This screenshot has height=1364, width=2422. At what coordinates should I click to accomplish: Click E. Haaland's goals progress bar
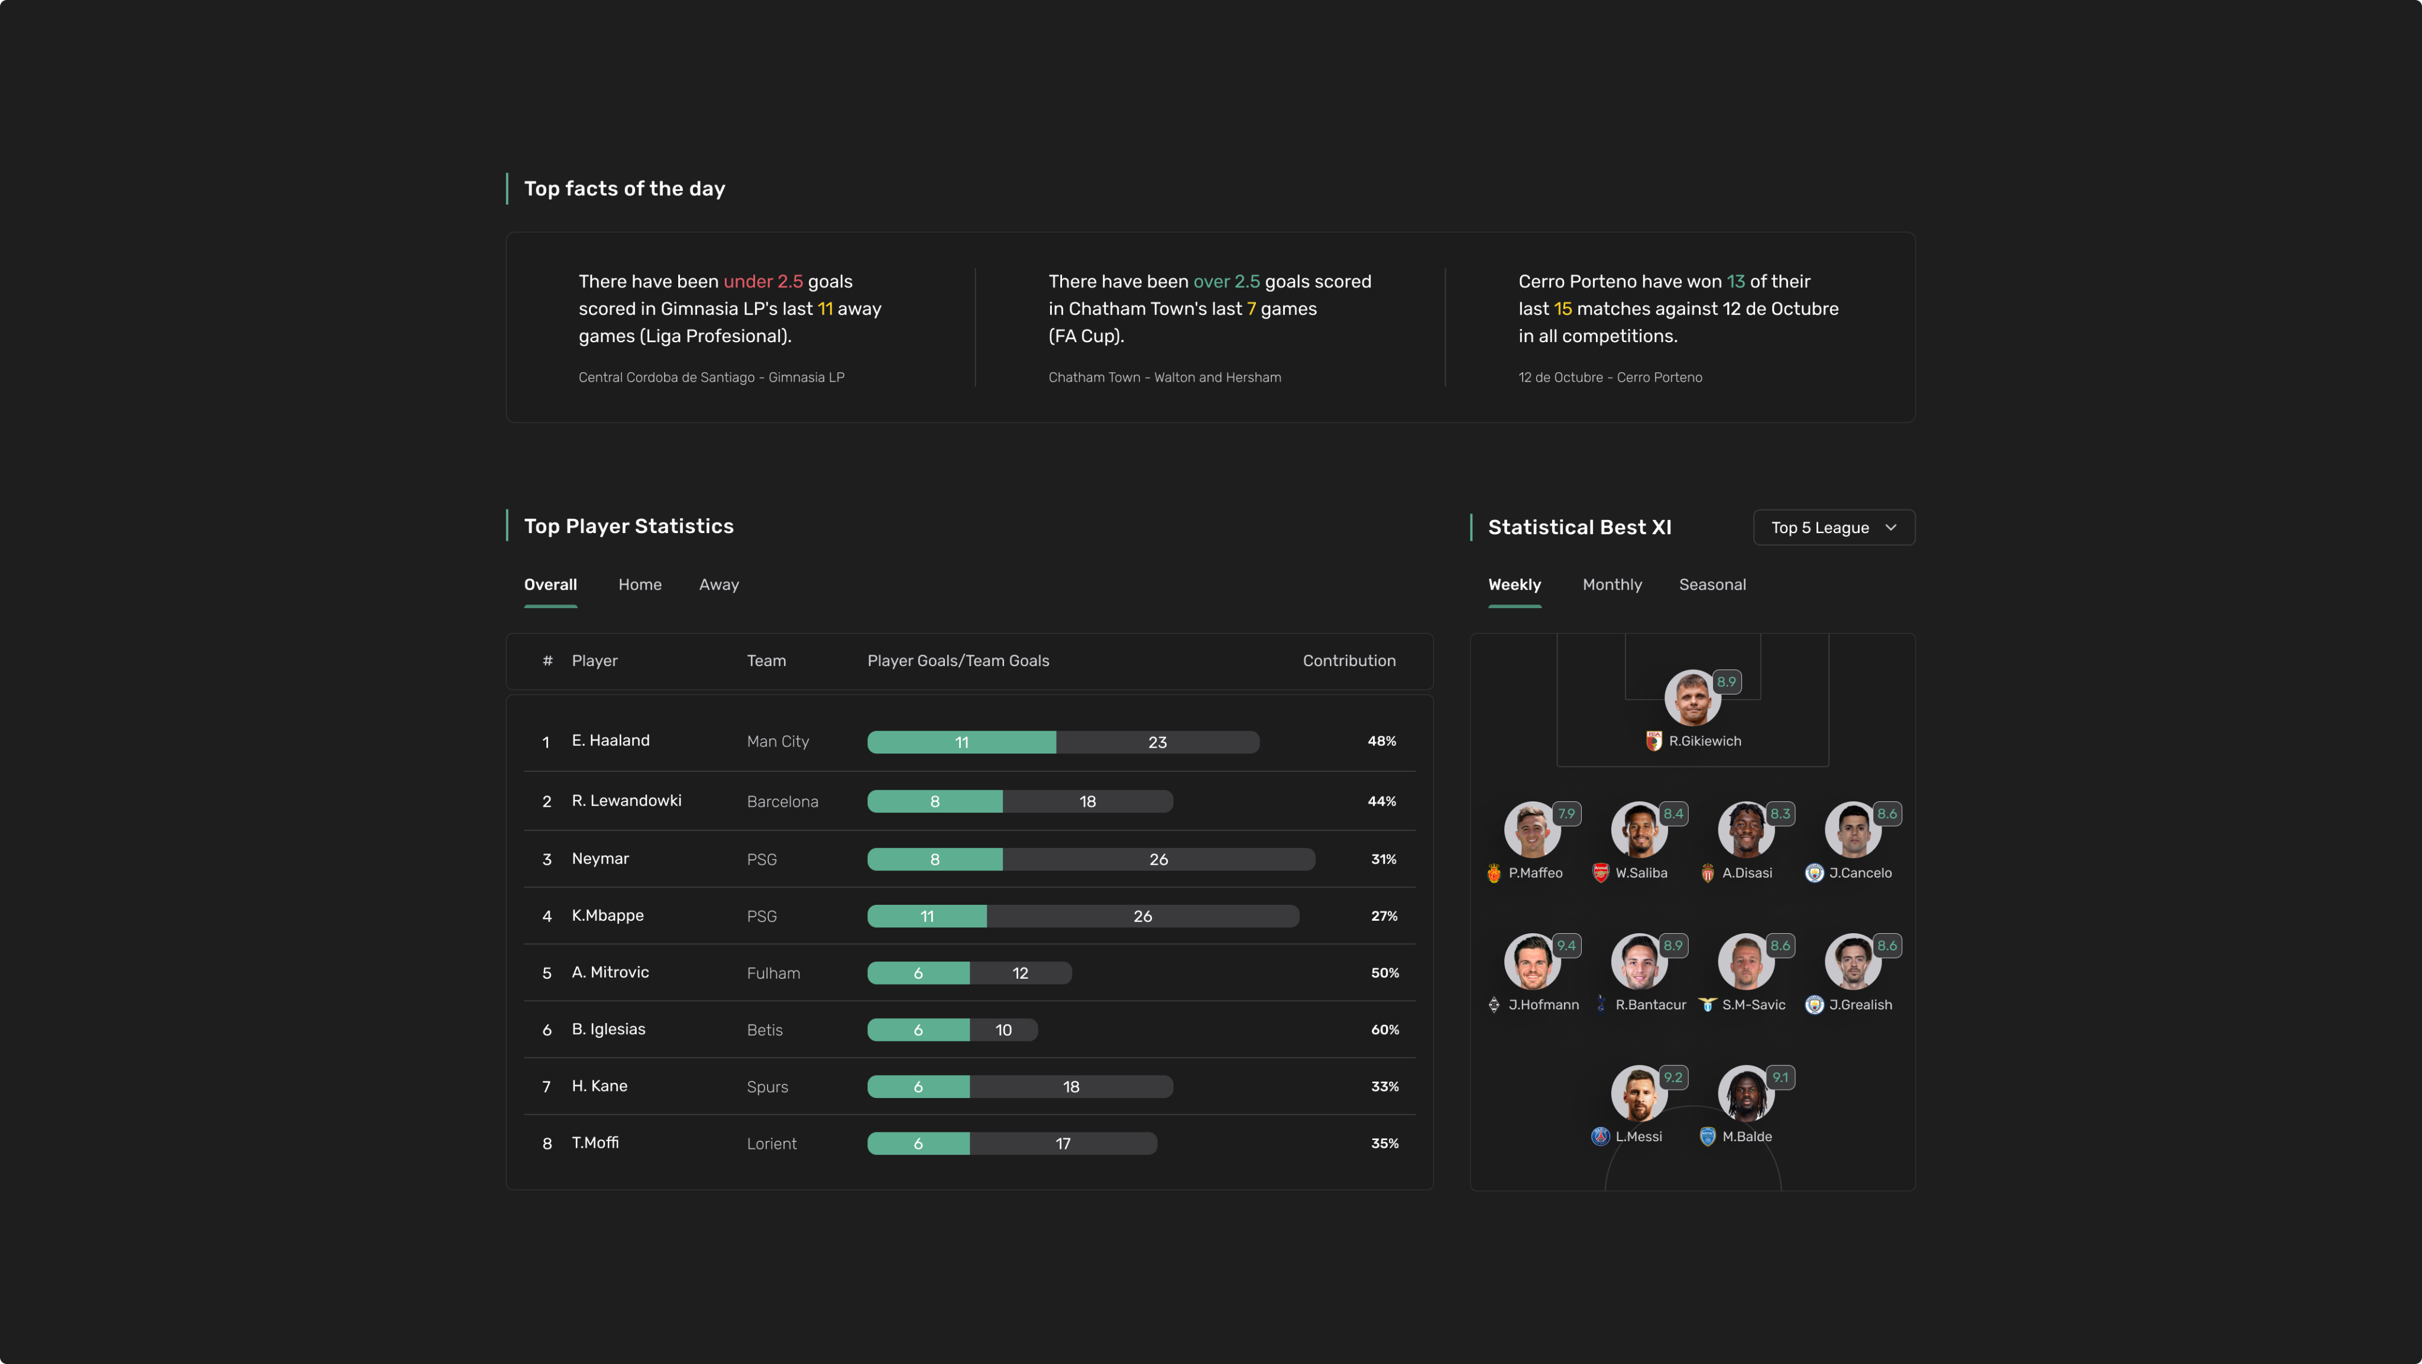tap(1063, 742)
